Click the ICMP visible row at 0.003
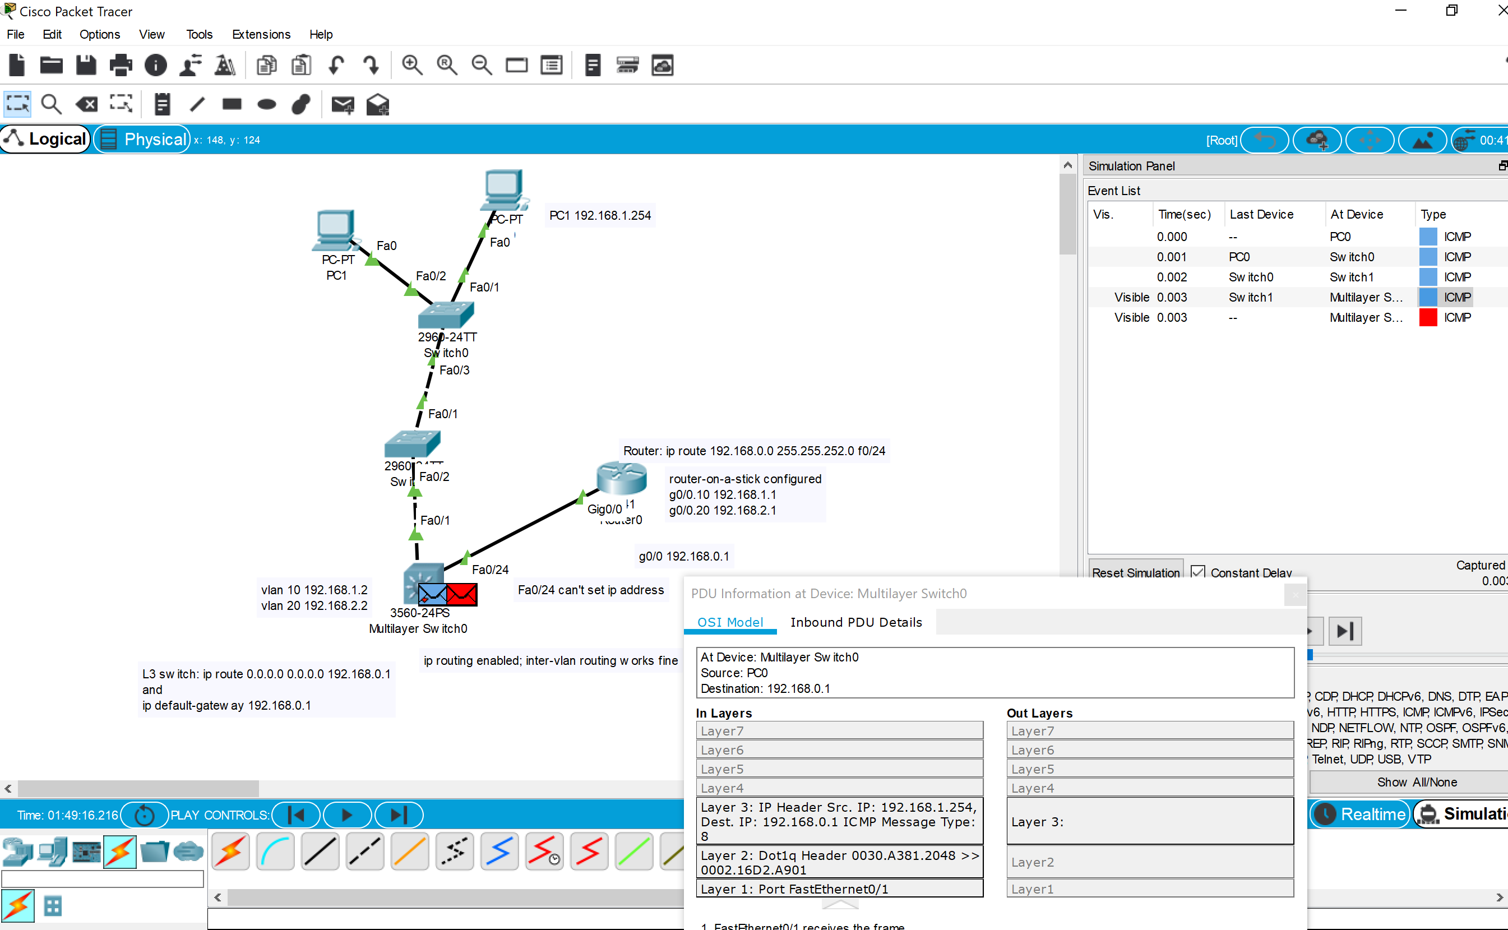1508x930 pixels. click(x=1293, y=297)
